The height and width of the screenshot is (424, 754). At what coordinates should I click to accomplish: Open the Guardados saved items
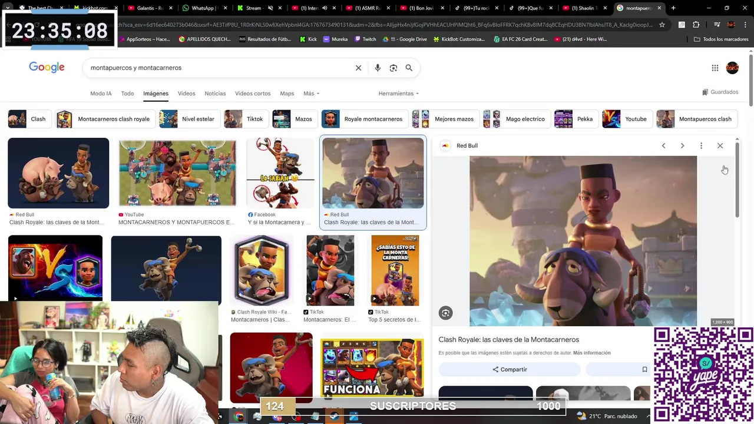[x=720, y=92]
